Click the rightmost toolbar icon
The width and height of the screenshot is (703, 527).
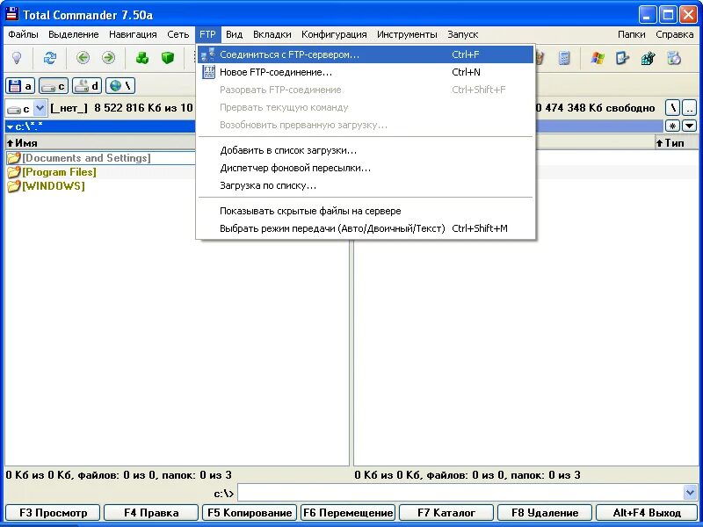click(674, 58)
